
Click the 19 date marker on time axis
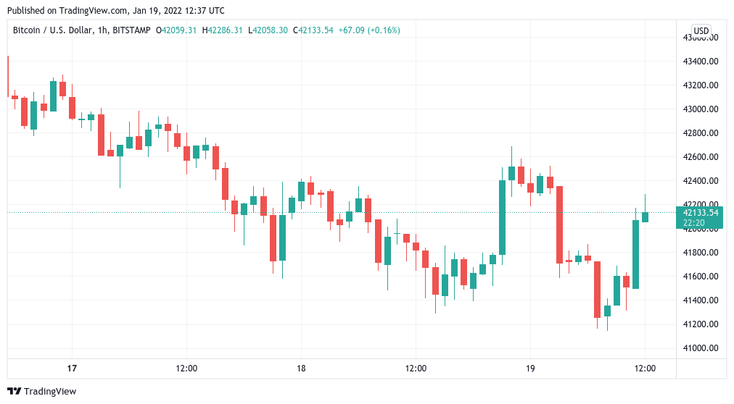point(530,369)
